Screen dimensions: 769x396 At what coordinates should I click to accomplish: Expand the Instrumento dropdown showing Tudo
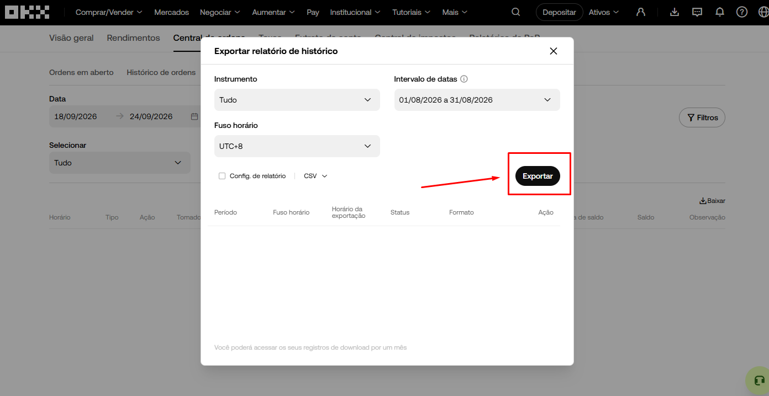tap(297, 100)
